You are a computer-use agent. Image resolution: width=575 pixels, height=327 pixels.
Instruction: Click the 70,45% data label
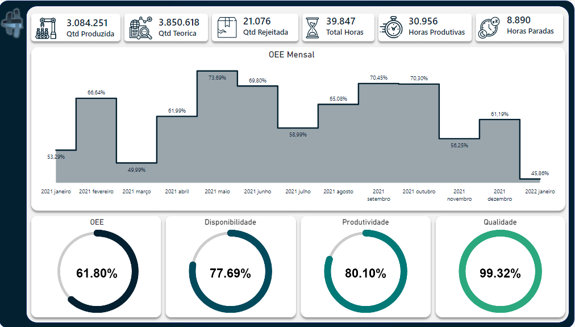379,78
